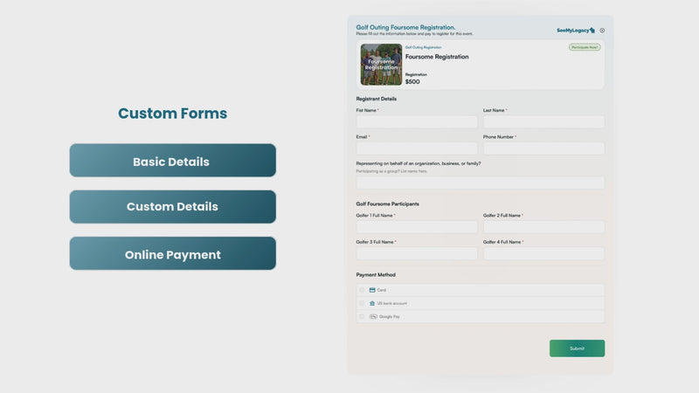699x393 pixels.
Task: Open the Custom Details section
Action: coord(172,207)
